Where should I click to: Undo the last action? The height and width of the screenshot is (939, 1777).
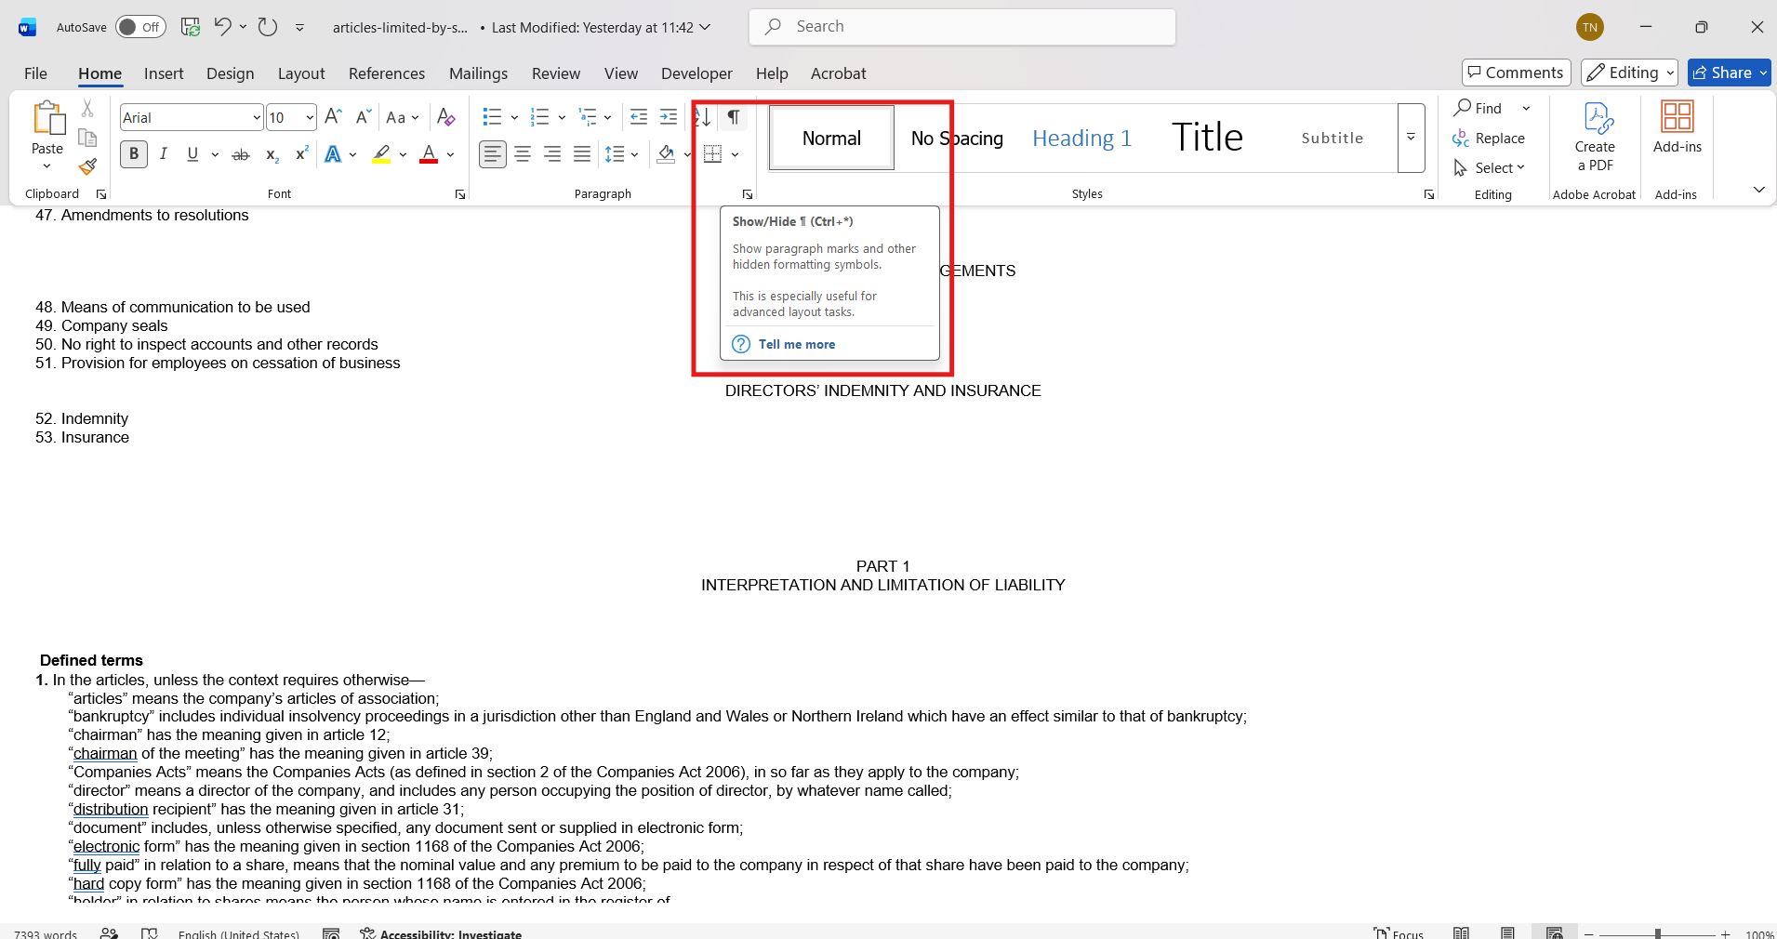222,27
